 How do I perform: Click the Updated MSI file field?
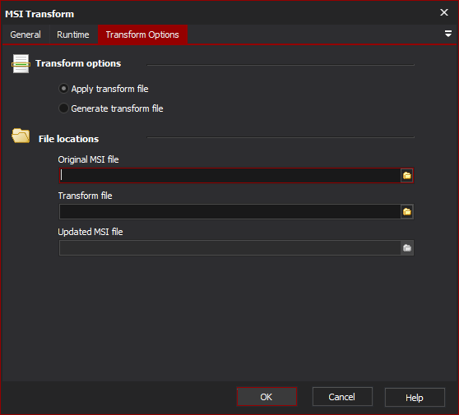point(229,248)
